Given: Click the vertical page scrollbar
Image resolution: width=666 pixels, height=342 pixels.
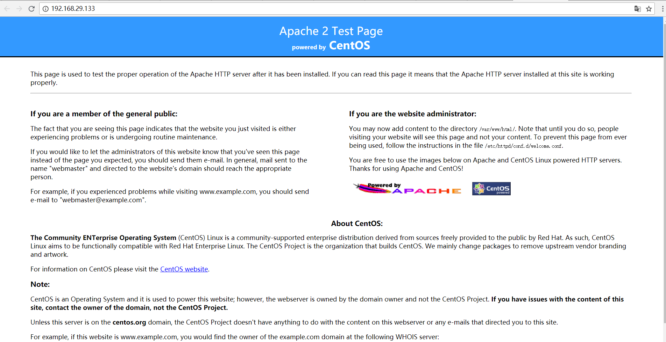Looking at the screenshot, I should (x=665, y=173).
